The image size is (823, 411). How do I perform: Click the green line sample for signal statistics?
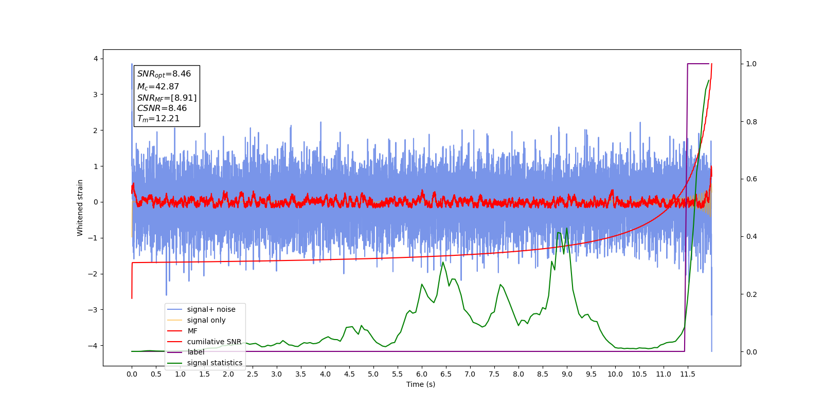pos(175,363)
